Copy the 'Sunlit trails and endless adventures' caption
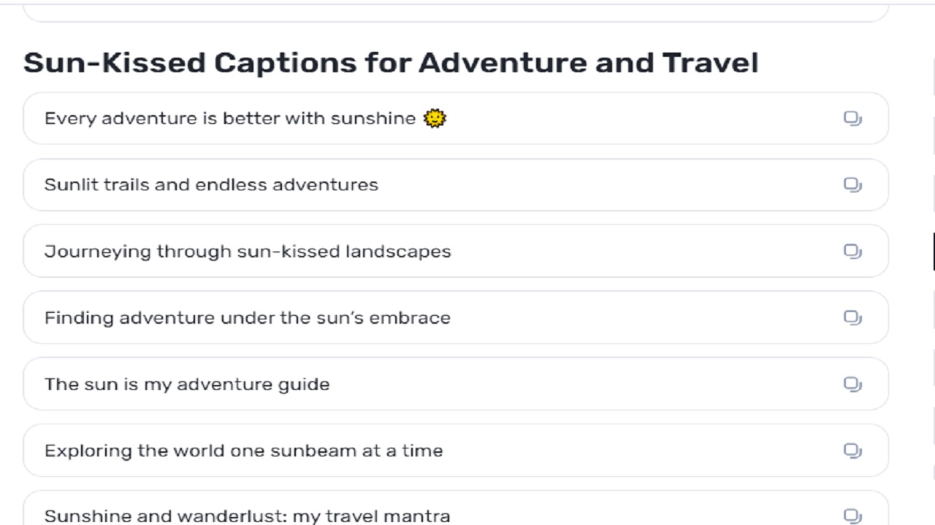 coord(852,184)
